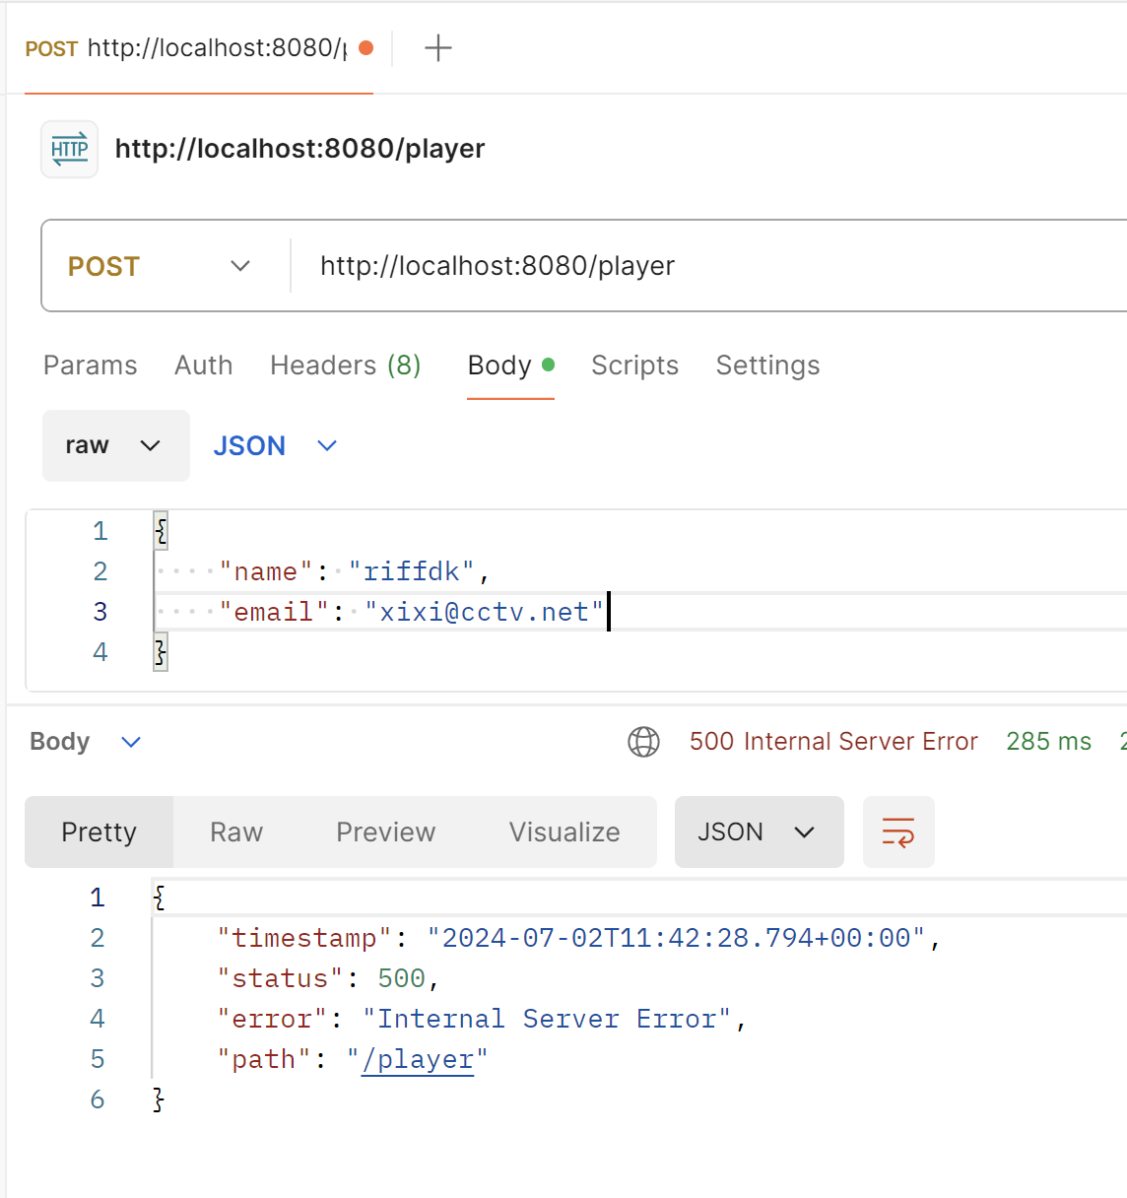Open the raw body type dropdown
1127x1198 pixels.
pyautogui.click(x=115, y=445)
